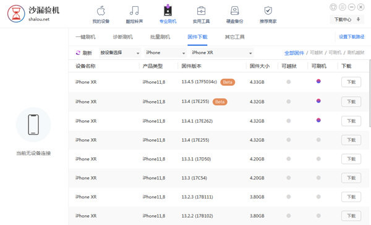The image size is (371, 225).
Task: Expand the iPhone XR model dropdown
Action: pos(222,52)
